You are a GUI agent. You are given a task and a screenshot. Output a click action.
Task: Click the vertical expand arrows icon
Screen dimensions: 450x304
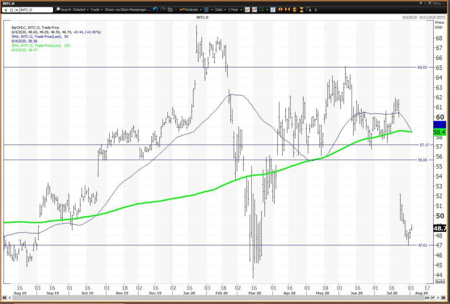295,10
